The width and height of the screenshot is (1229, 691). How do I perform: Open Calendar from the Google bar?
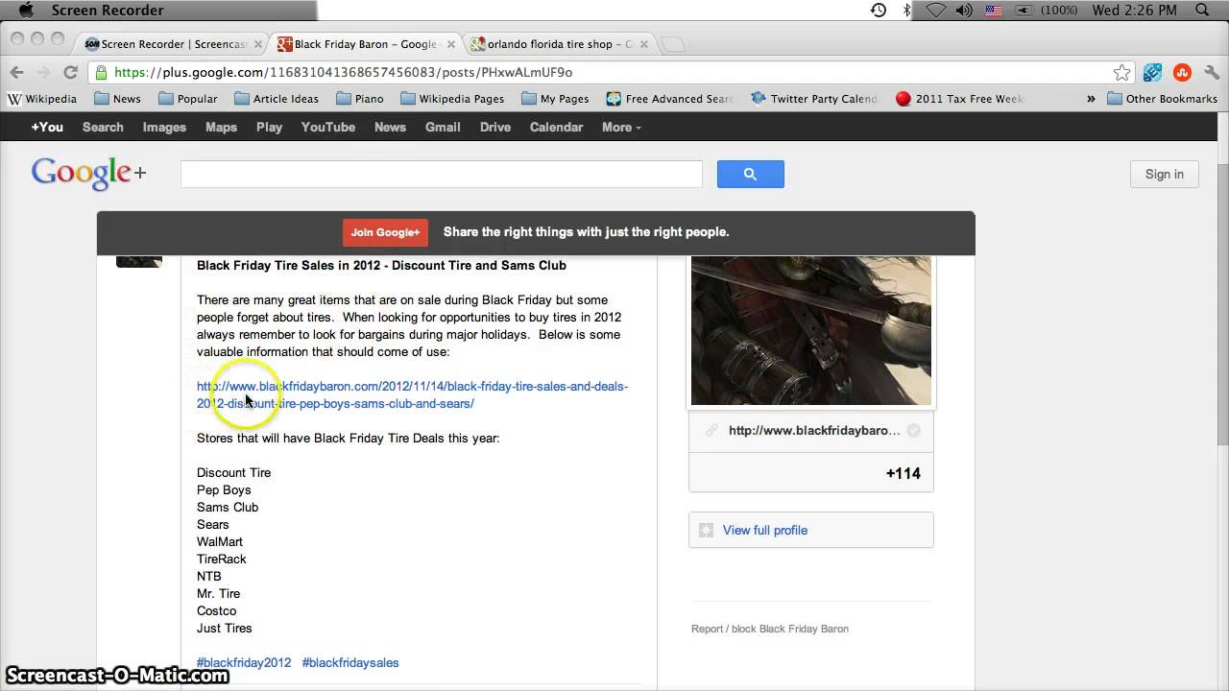[556, 127]
